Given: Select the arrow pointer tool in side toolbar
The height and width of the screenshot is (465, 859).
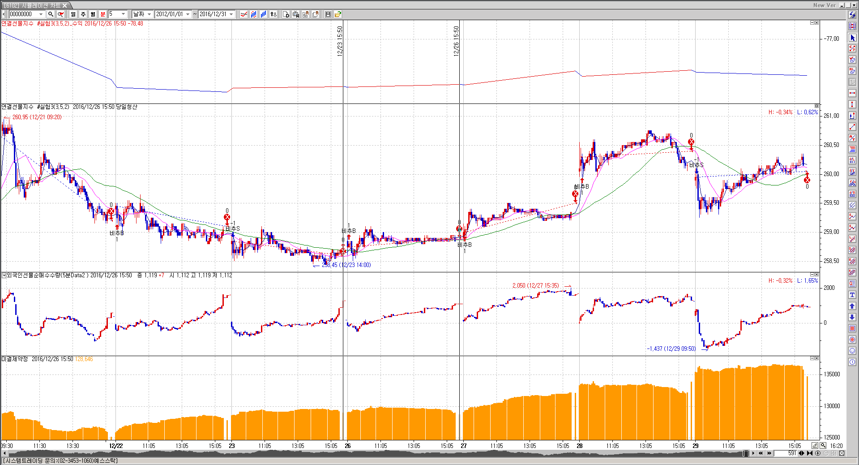Looking at the screenshot, I should (852, 38).
